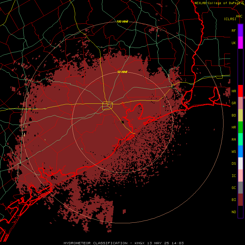Image resolution: width=245 pixels, height=245 pixels.
Task: Click the IC legend label
Action: pyautogui.click(x=234, y=176)
